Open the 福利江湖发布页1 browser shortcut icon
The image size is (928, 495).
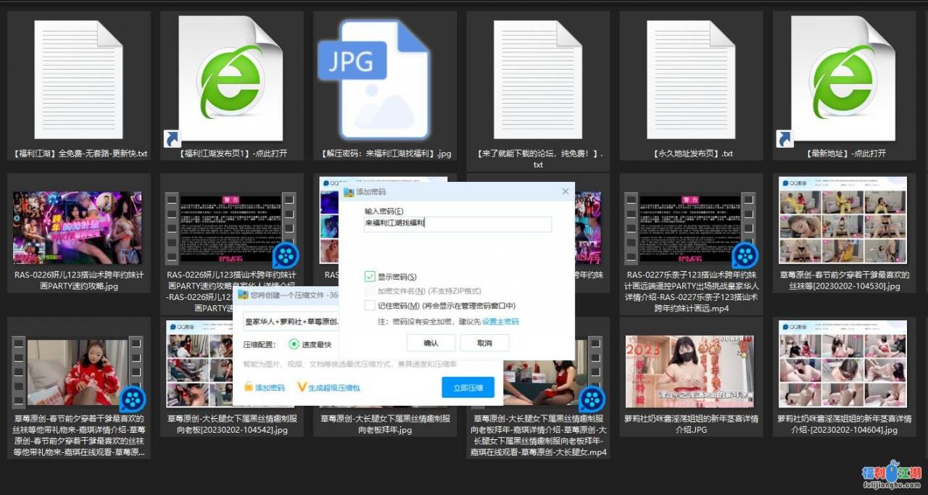pyautogui.click(x=231, y=79)
